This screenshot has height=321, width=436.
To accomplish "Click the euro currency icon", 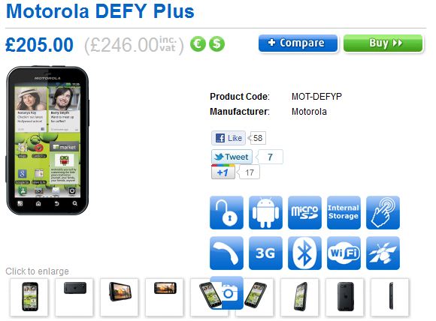I will coord(198,44).
